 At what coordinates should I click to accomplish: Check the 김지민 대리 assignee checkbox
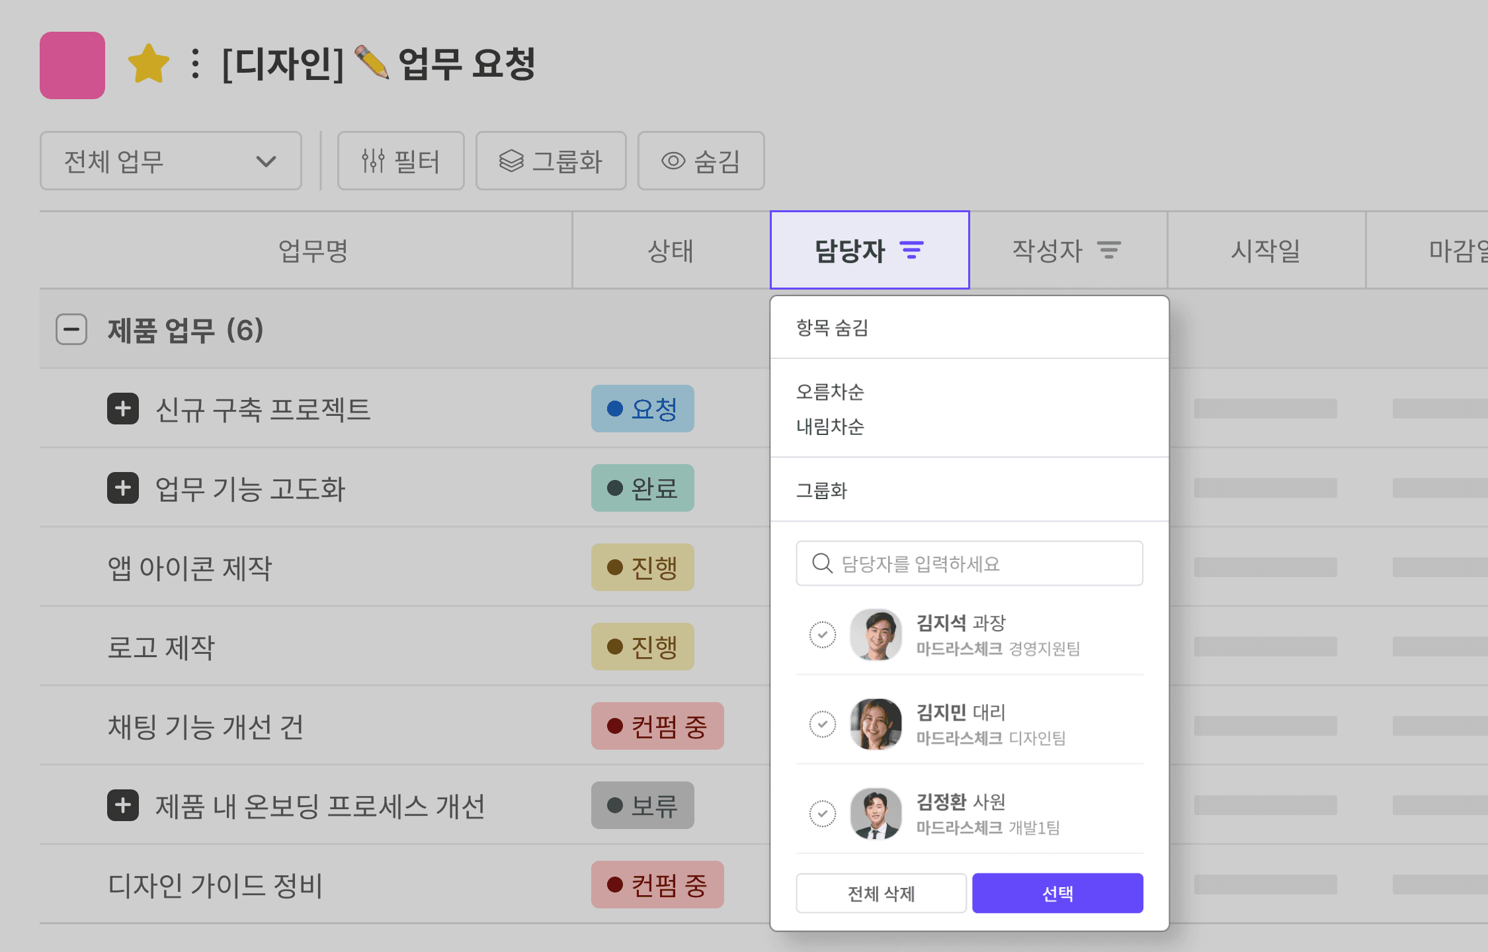(x=822, y=724)
